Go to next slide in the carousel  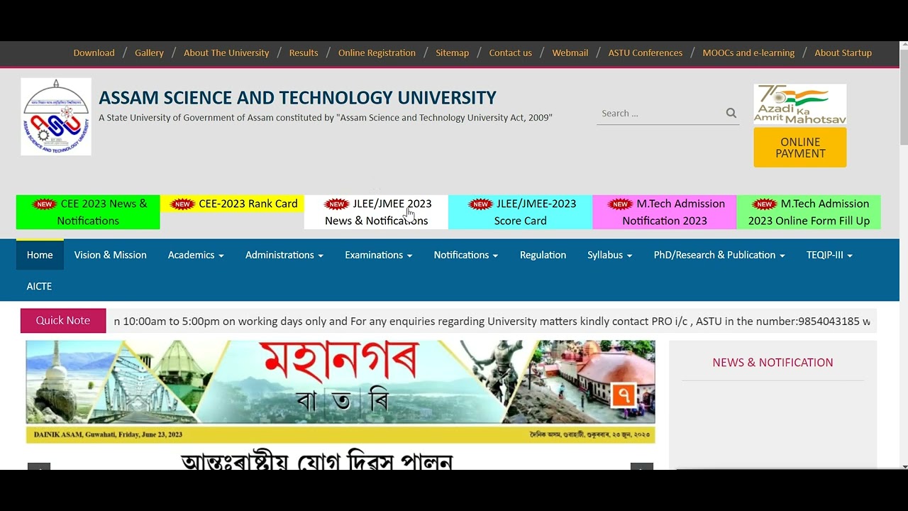[642, 466]
